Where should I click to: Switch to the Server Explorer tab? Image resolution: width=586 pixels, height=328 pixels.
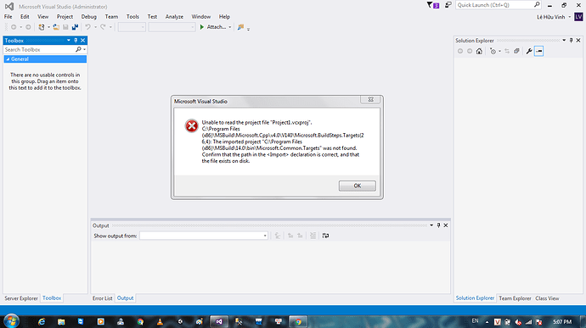(21, 298)
